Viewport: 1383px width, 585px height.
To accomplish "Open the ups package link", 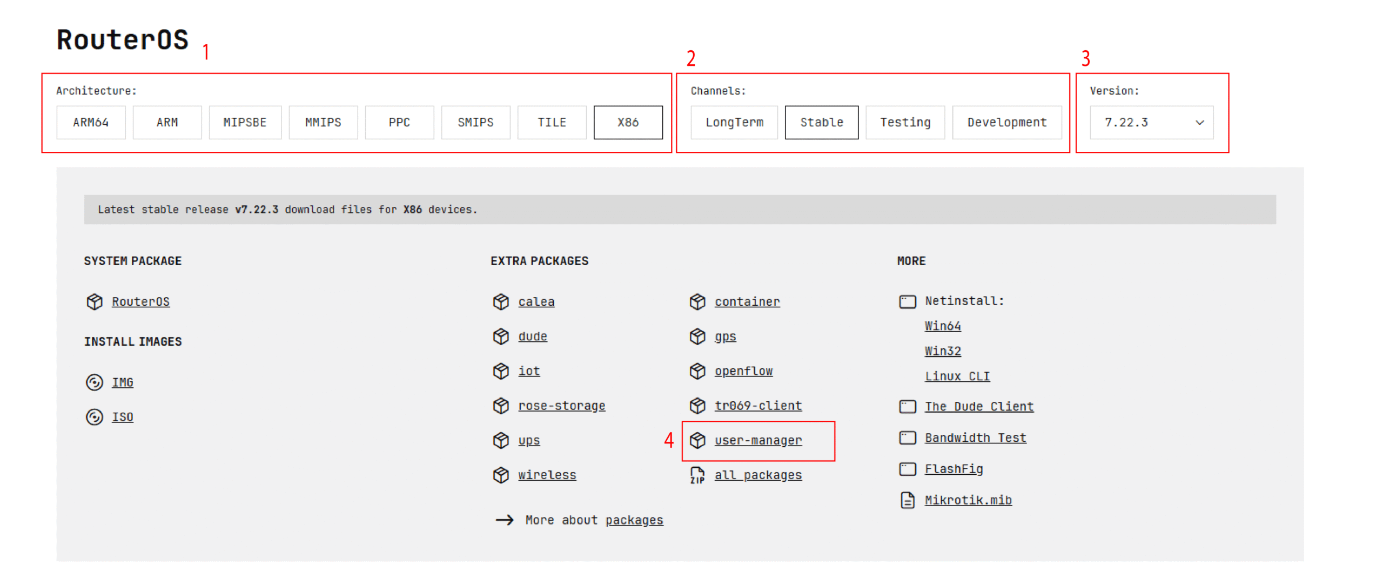I will tap(529, 440).
